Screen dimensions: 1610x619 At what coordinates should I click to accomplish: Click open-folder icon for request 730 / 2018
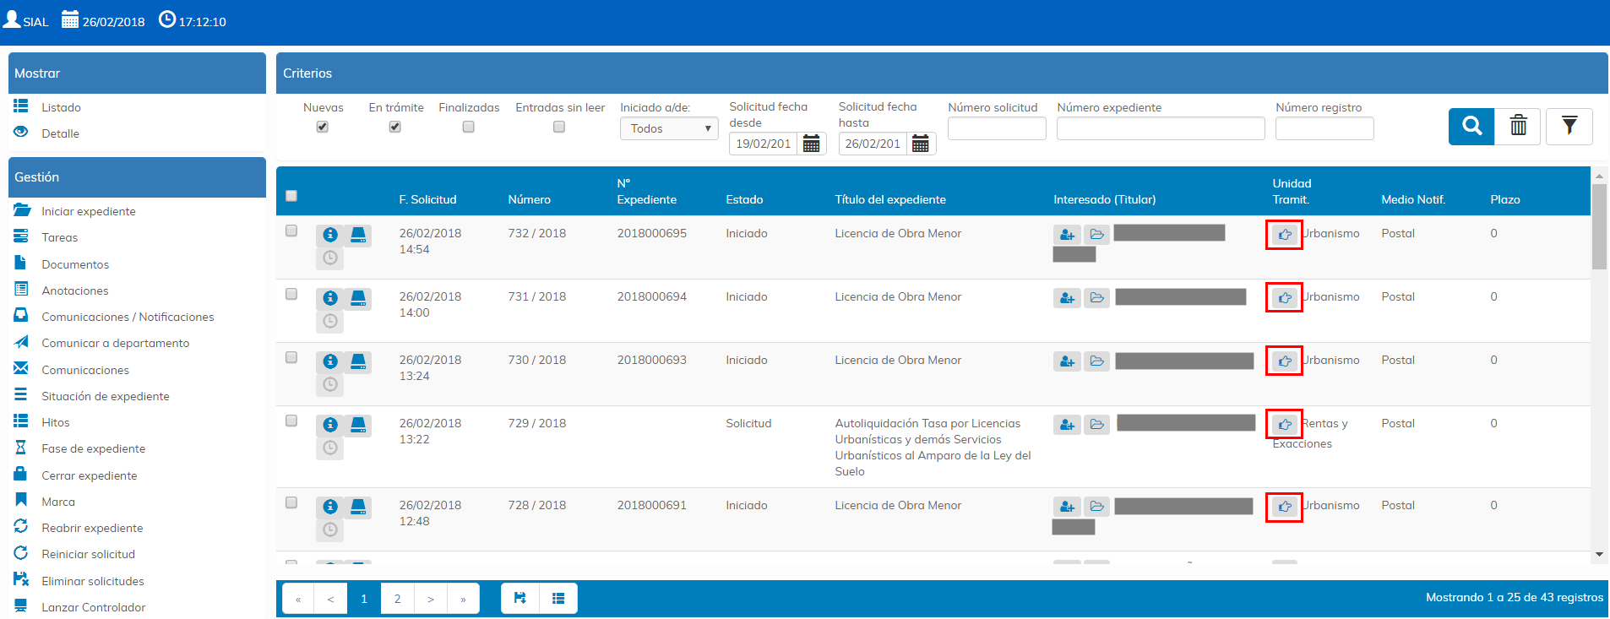[1096, 361]
